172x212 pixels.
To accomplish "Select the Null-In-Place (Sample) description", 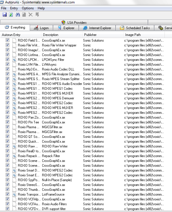I will tap(57, 180).
